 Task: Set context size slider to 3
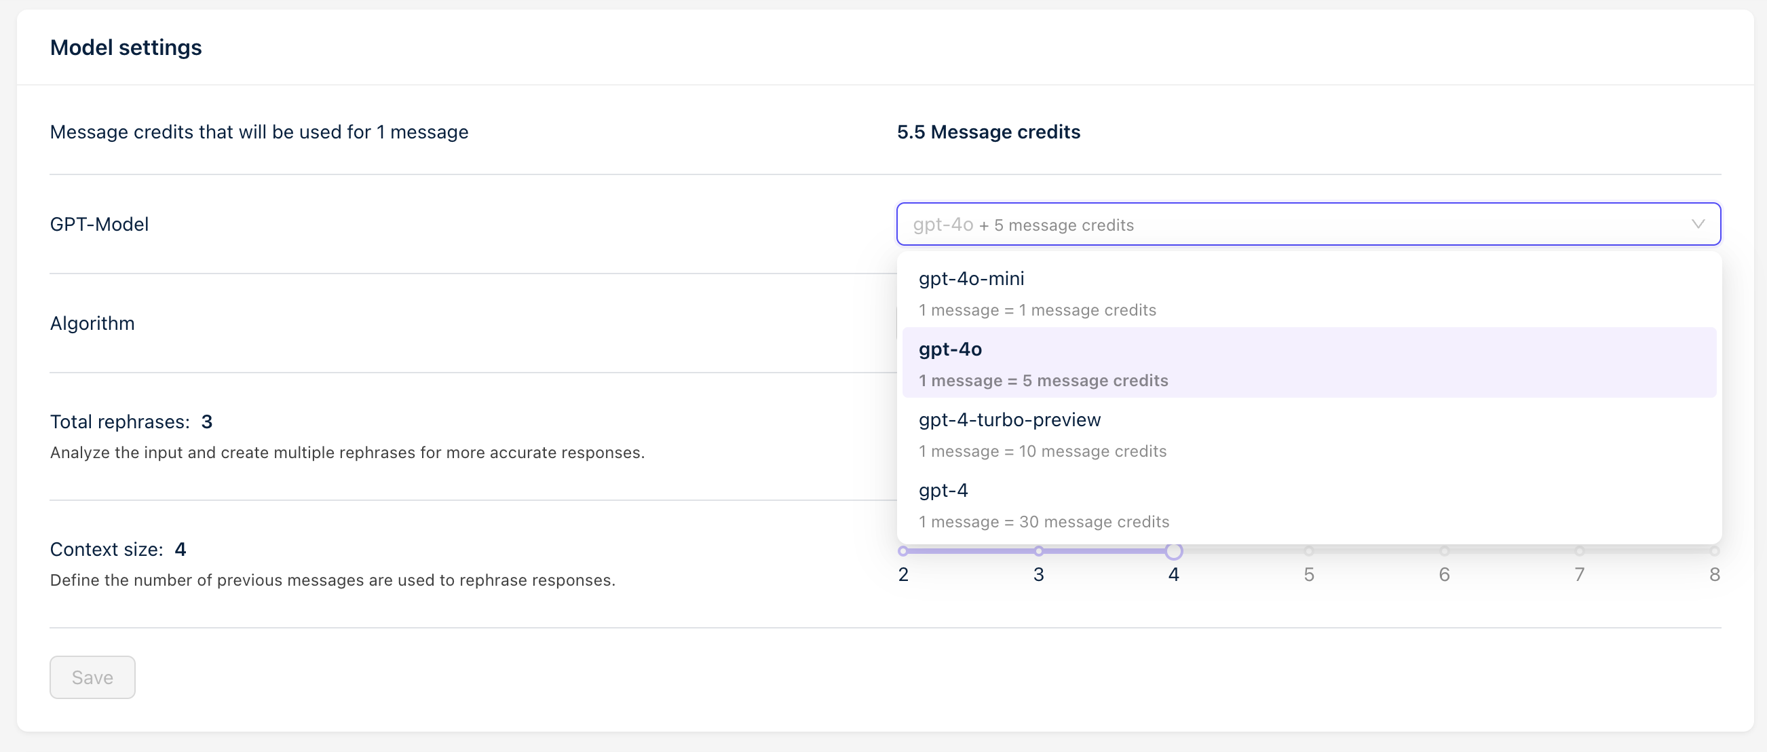click(1038, 551)
